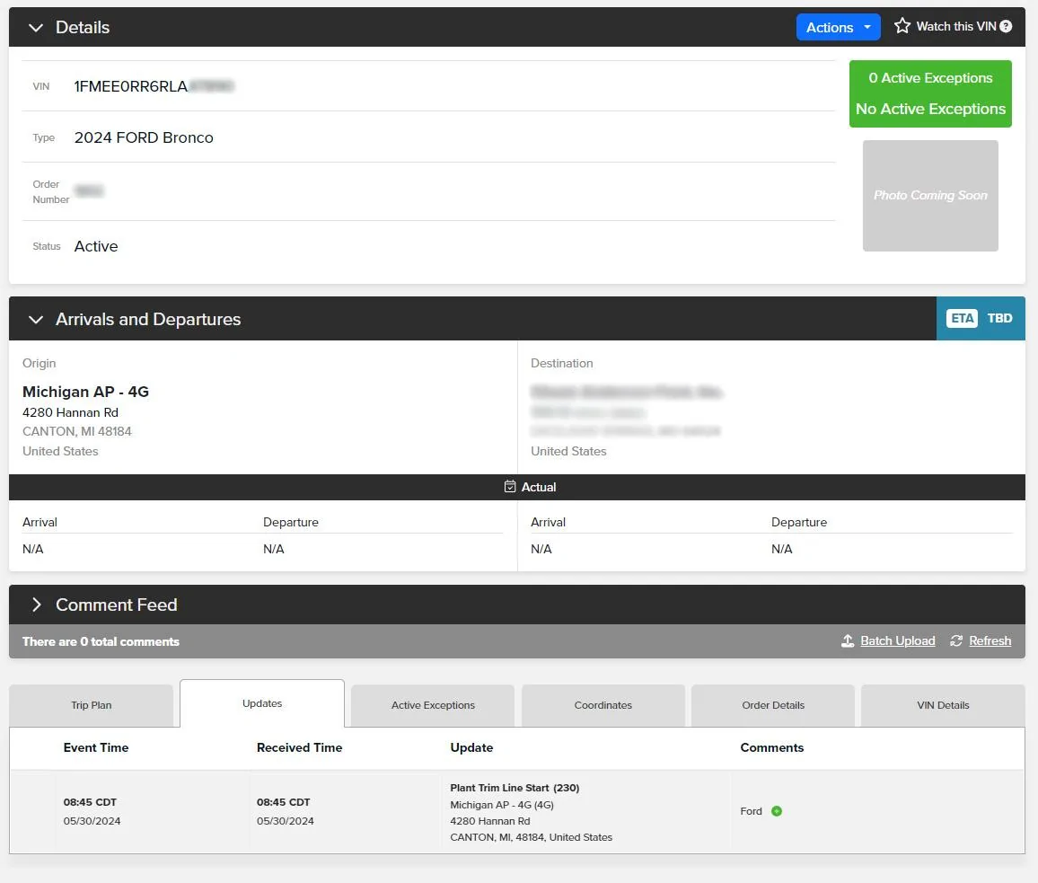Click the Update column header
Screen dimensions: 1038x883
471,747
